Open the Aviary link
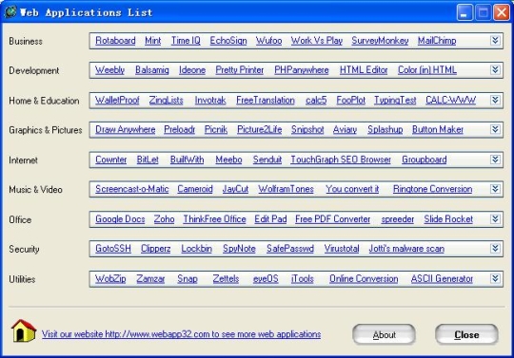This screenshot has width=514, height=358. 345,129
